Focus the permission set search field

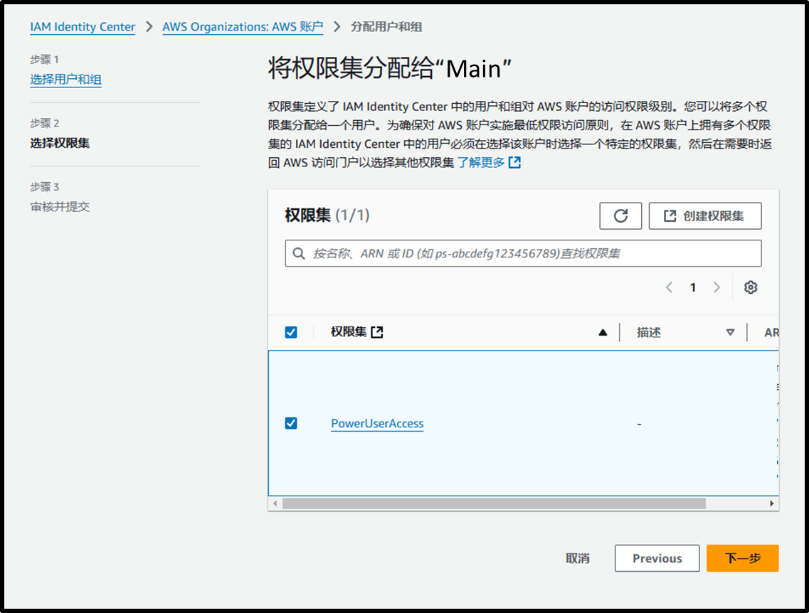pos(523,253)
